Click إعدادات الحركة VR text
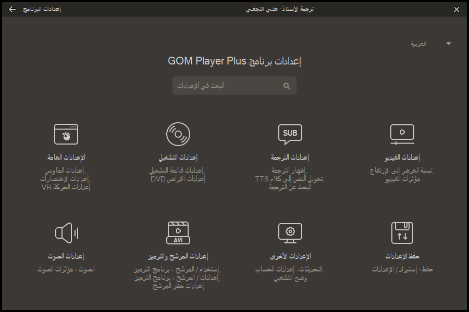 tap(66, 187)
